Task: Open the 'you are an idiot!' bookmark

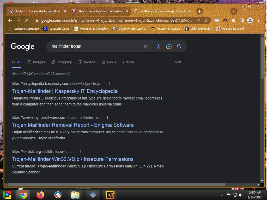Action: [x=230, y=29]
